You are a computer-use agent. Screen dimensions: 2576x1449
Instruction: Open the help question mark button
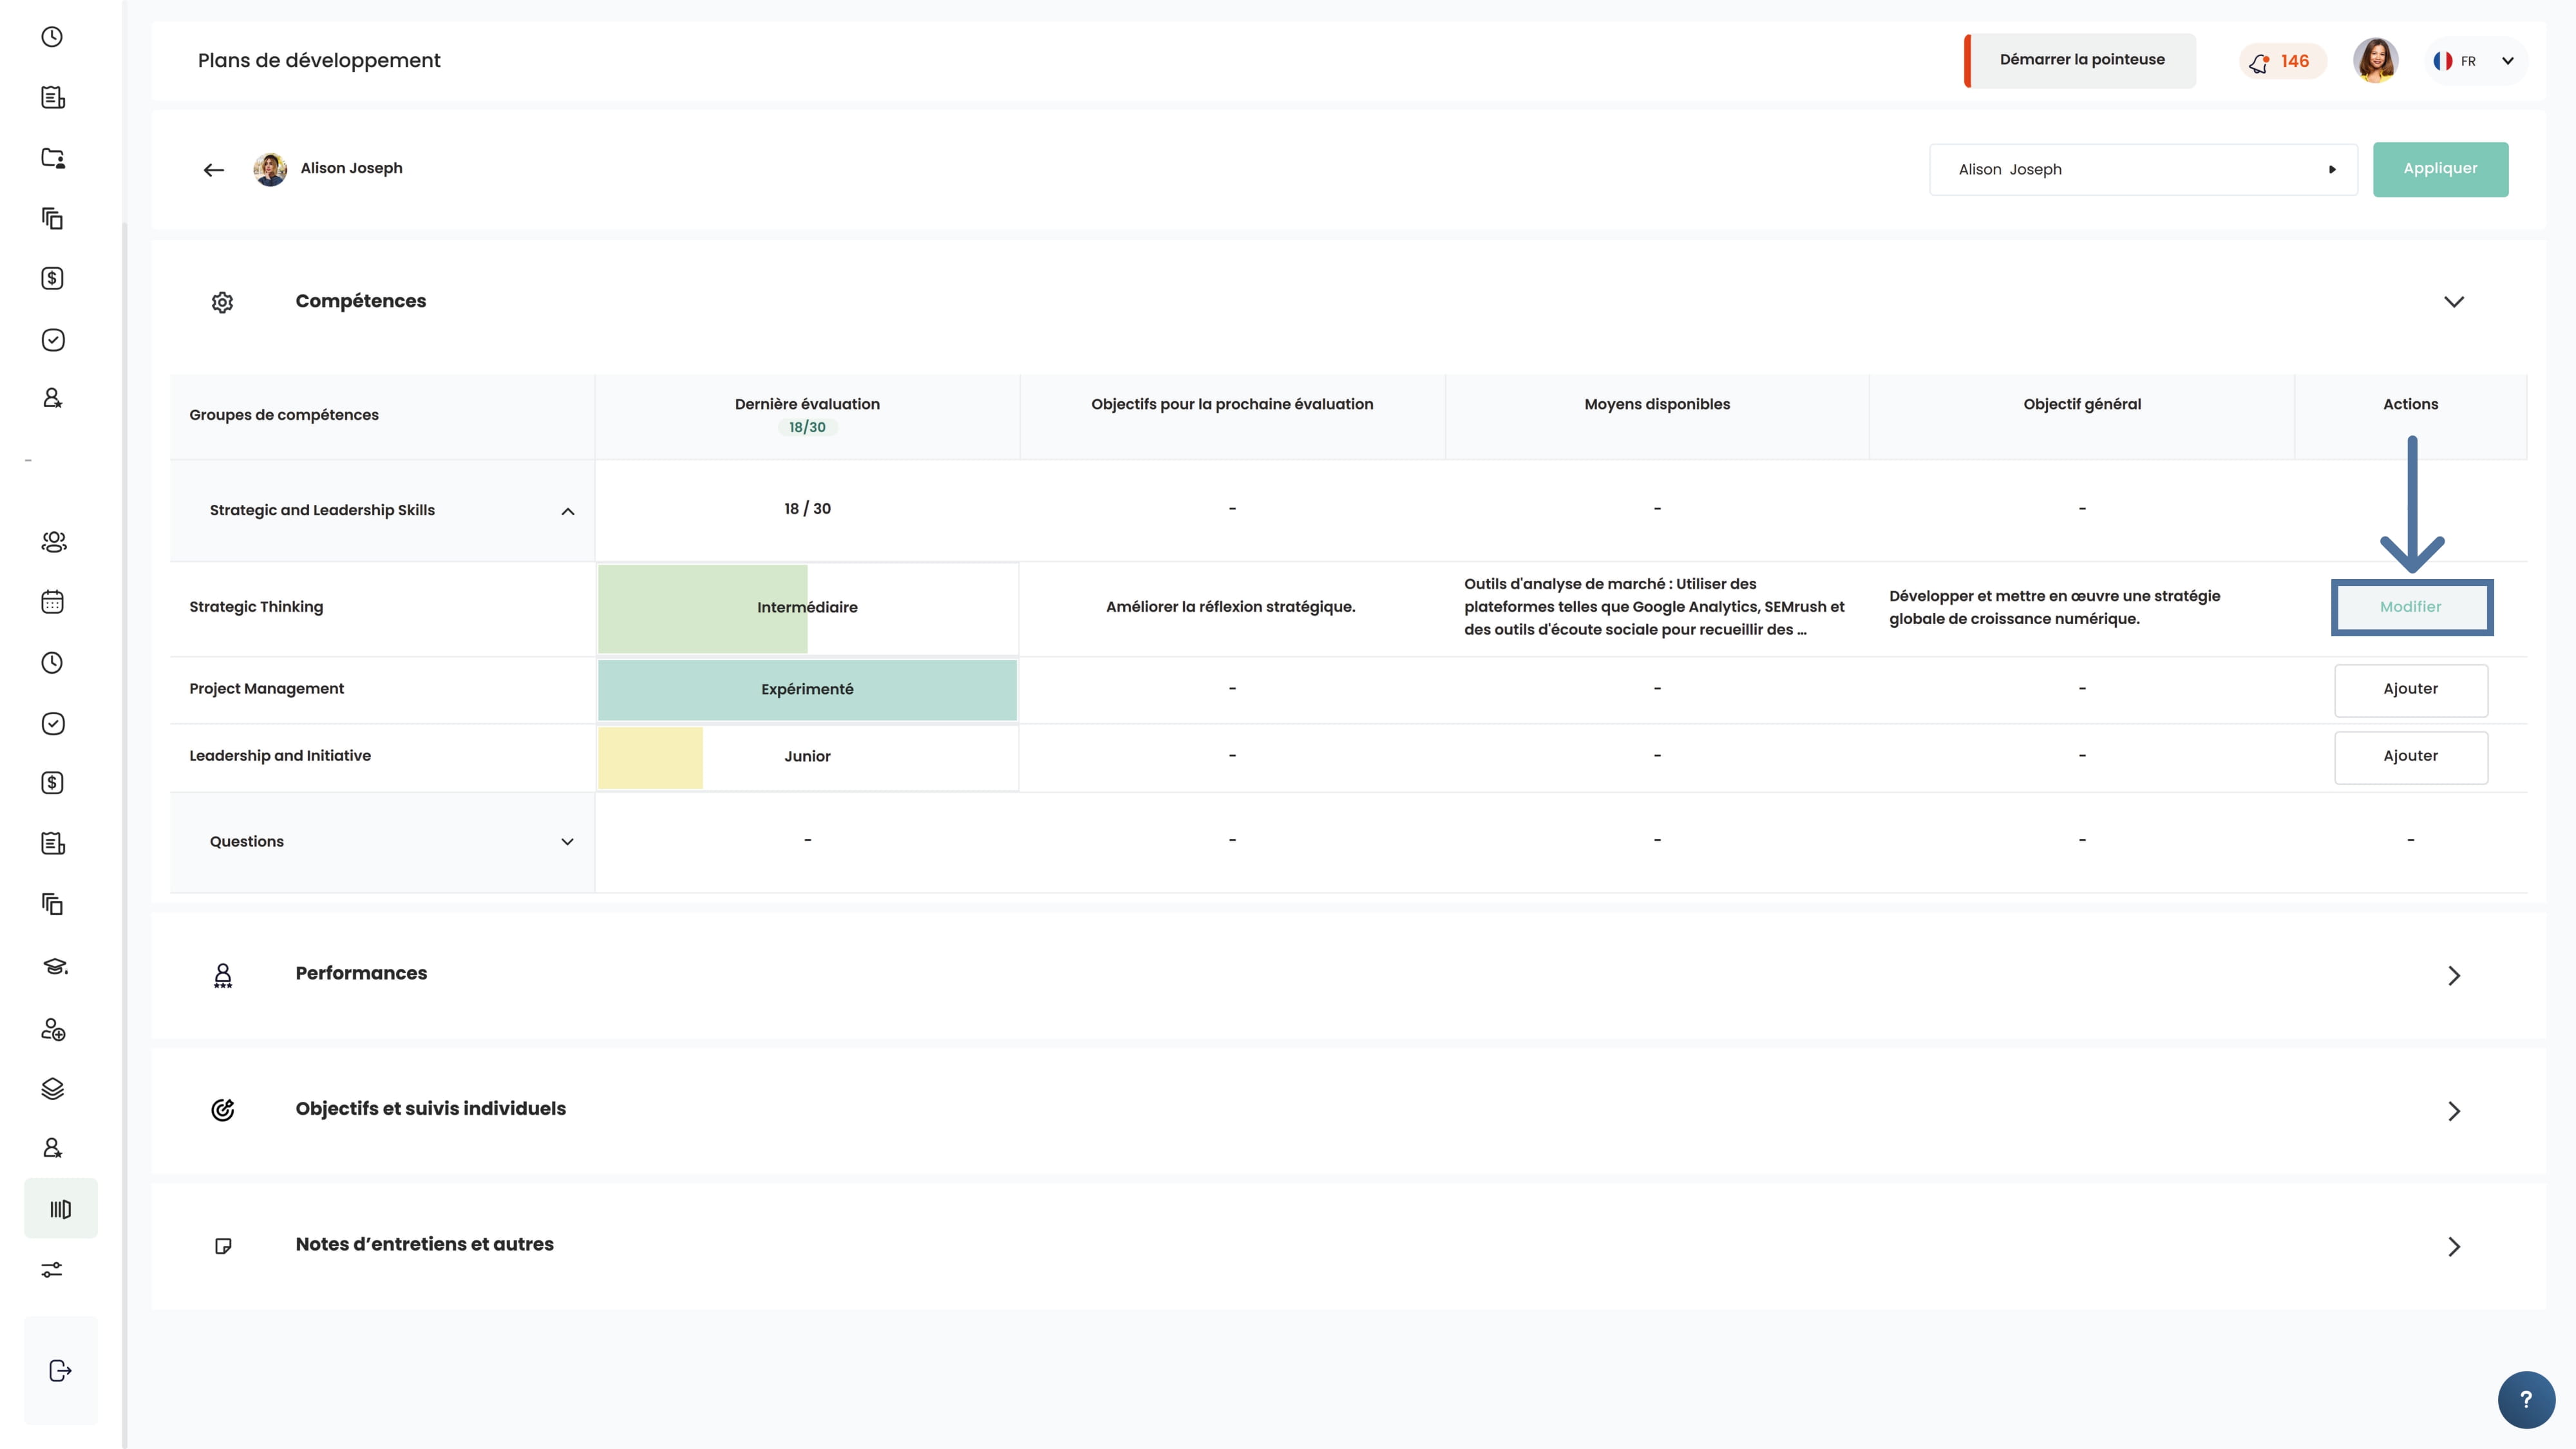(2525, 1400)
